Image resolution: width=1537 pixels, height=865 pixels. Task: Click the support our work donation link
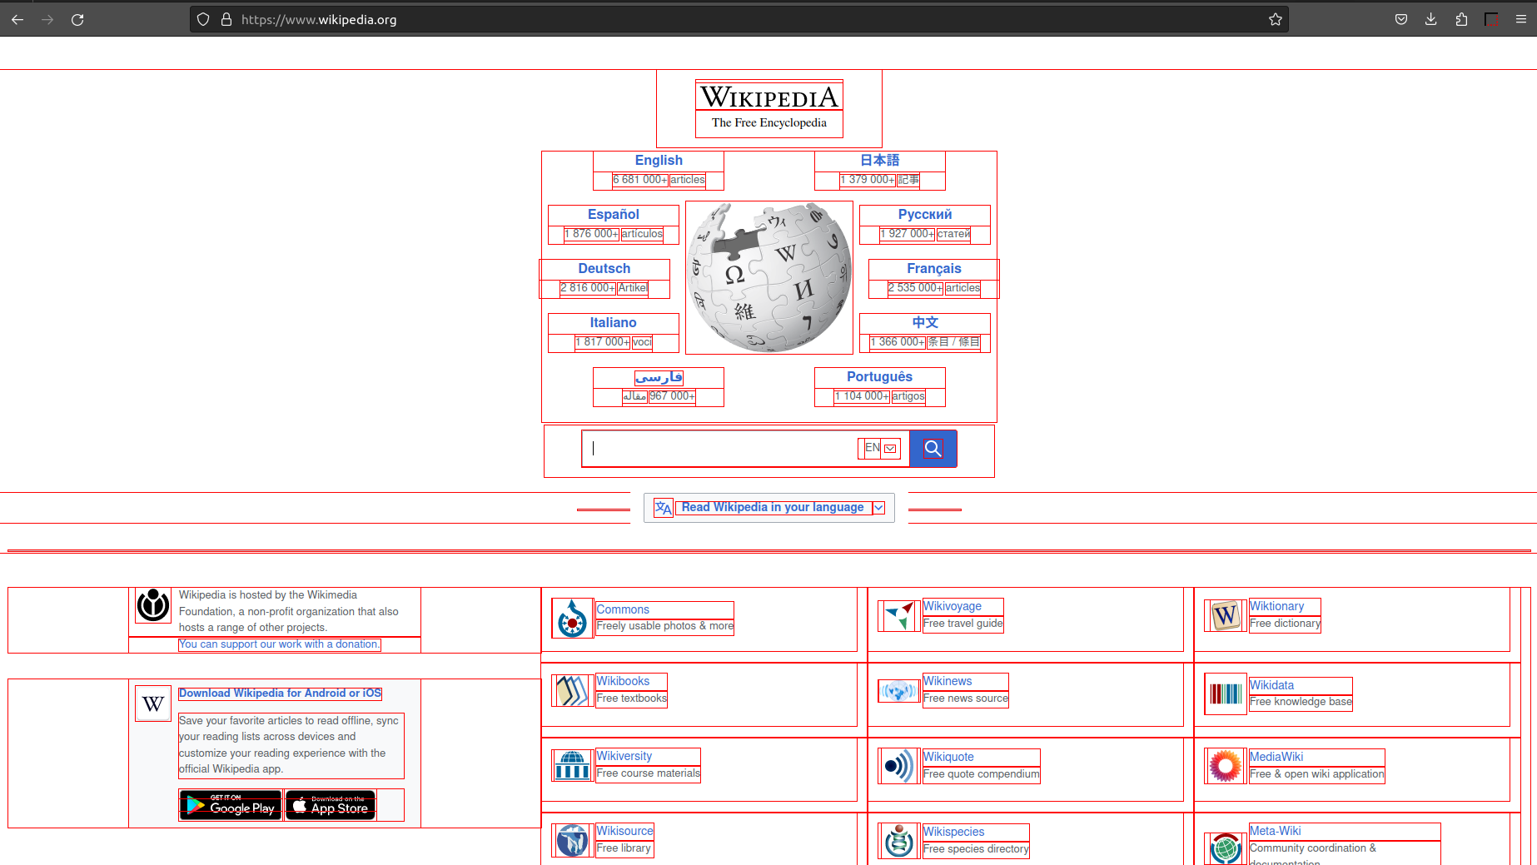tap(280, 644)
